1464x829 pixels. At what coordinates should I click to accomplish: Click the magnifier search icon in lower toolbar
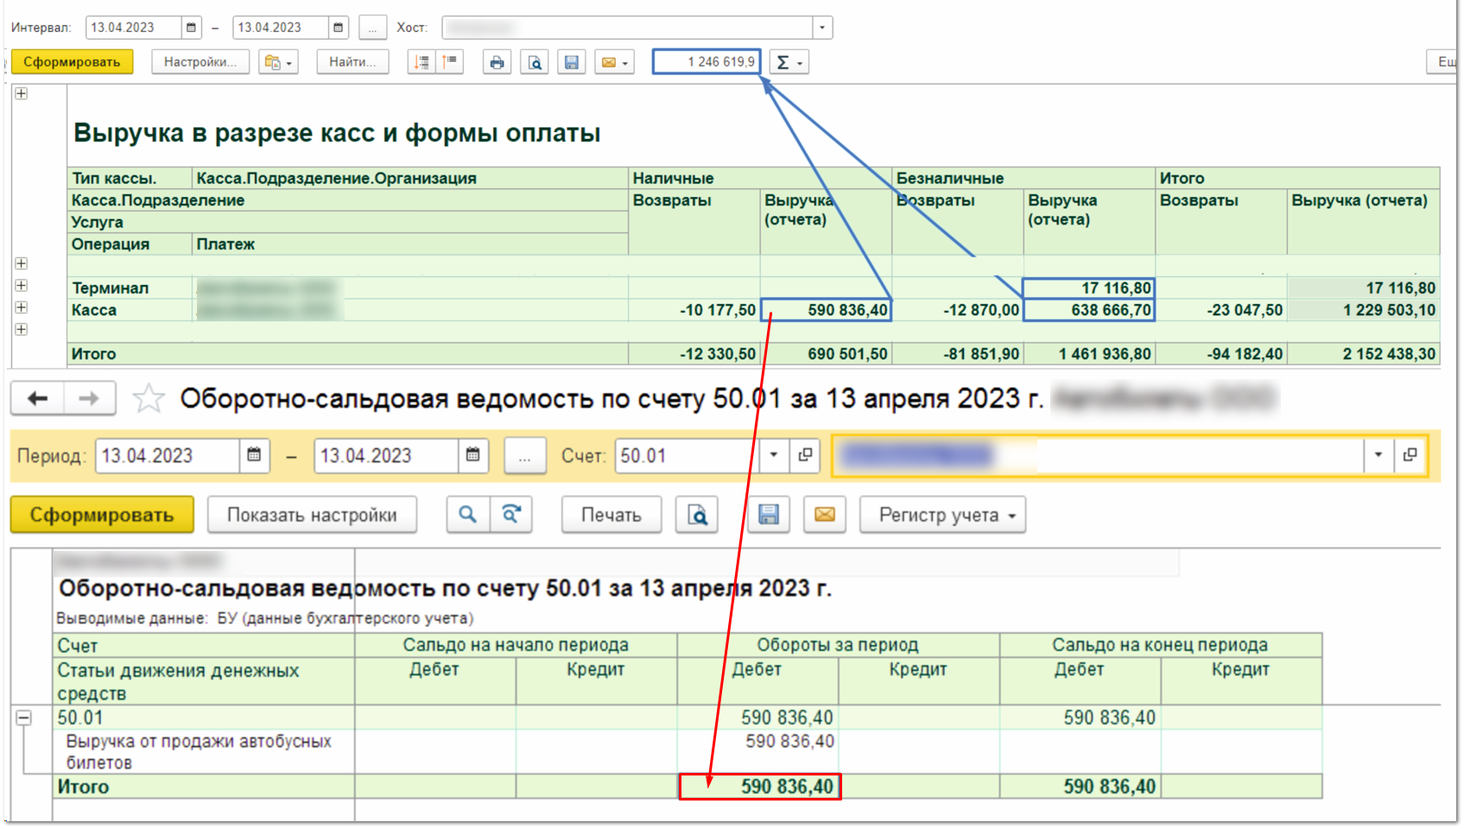pos(467,515)
